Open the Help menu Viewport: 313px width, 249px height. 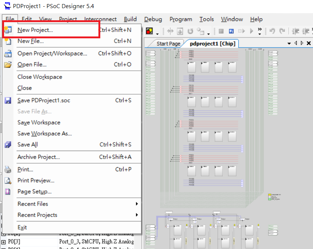tap(256, 19)
